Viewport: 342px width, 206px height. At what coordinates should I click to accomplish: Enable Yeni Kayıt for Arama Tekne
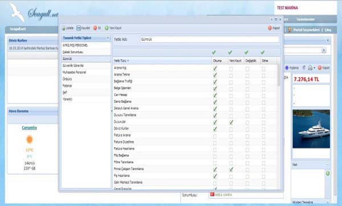pos(231,76)
